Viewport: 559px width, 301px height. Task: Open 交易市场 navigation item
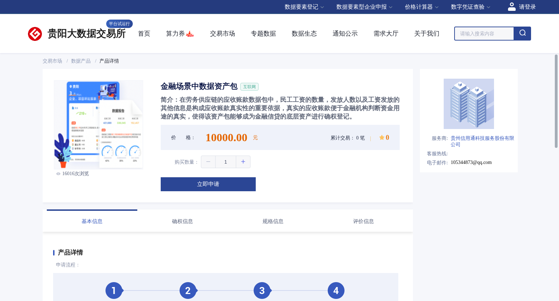pos(223,34)
